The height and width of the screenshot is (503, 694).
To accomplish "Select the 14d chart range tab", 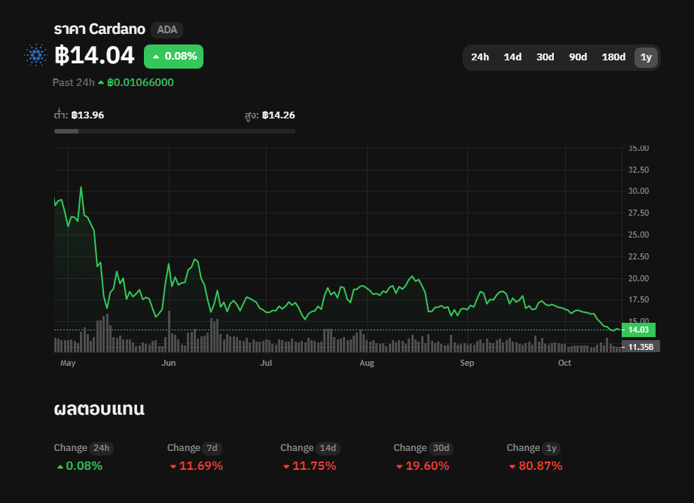I will click(x=512, y=57).
